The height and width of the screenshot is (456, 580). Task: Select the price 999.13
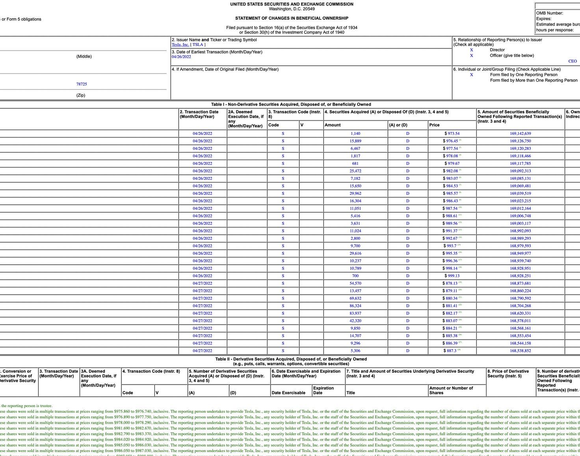[452, 276]
